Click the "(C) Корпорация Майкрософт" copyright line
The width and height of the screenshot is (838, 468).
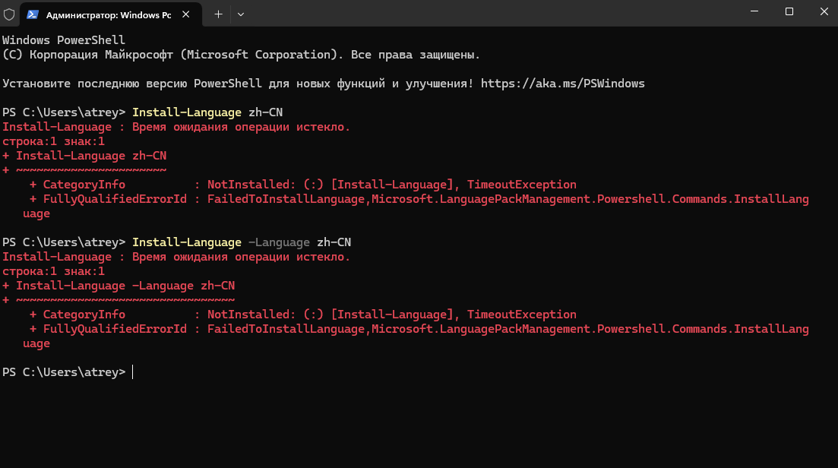[241, 55]
